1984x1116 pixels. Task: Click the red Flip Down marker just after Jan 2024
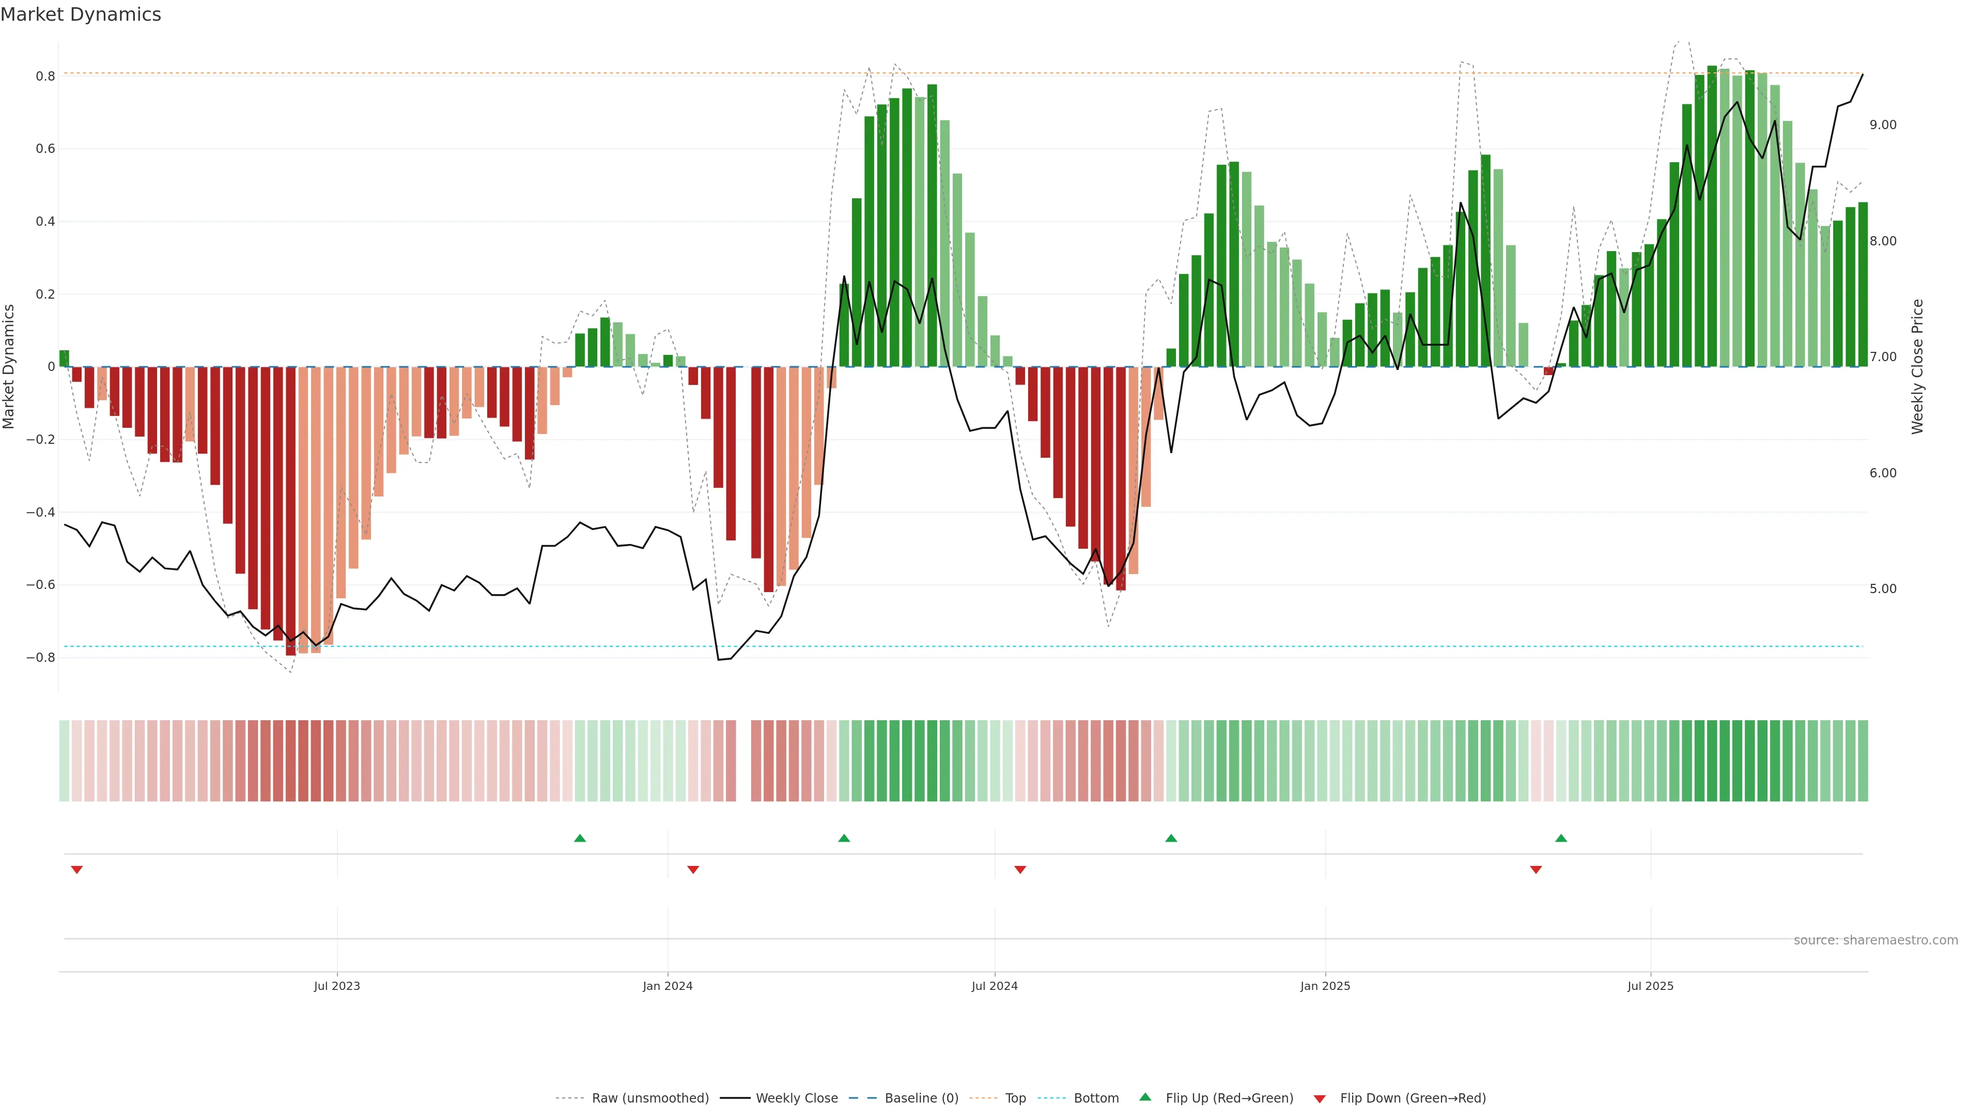coord(692,870)
